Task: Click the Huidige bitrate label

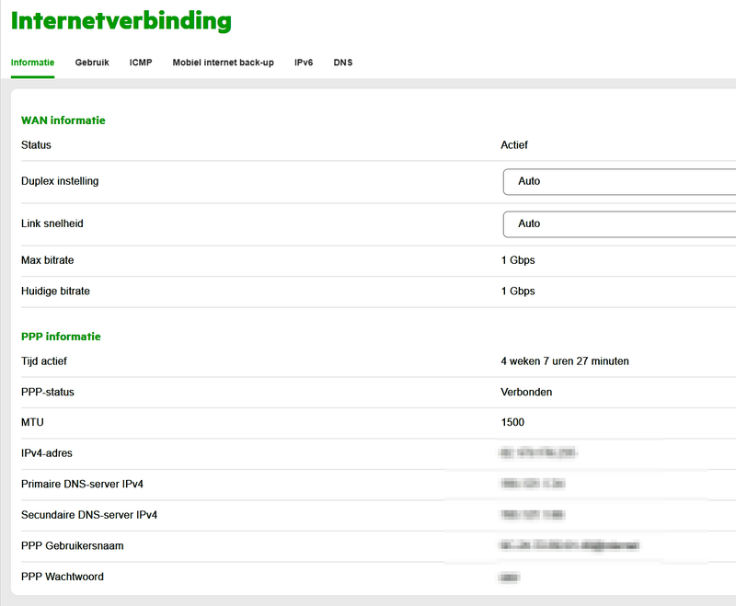Action: coord(55,292)
